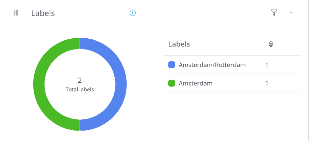This screenshot has height=141, width=309.
Task: Click the Total labels text in donut
Action: tap(80, 89)
